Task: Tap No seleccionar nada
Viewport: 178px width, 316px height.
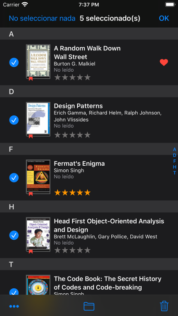Action: [x=42, y=18]
